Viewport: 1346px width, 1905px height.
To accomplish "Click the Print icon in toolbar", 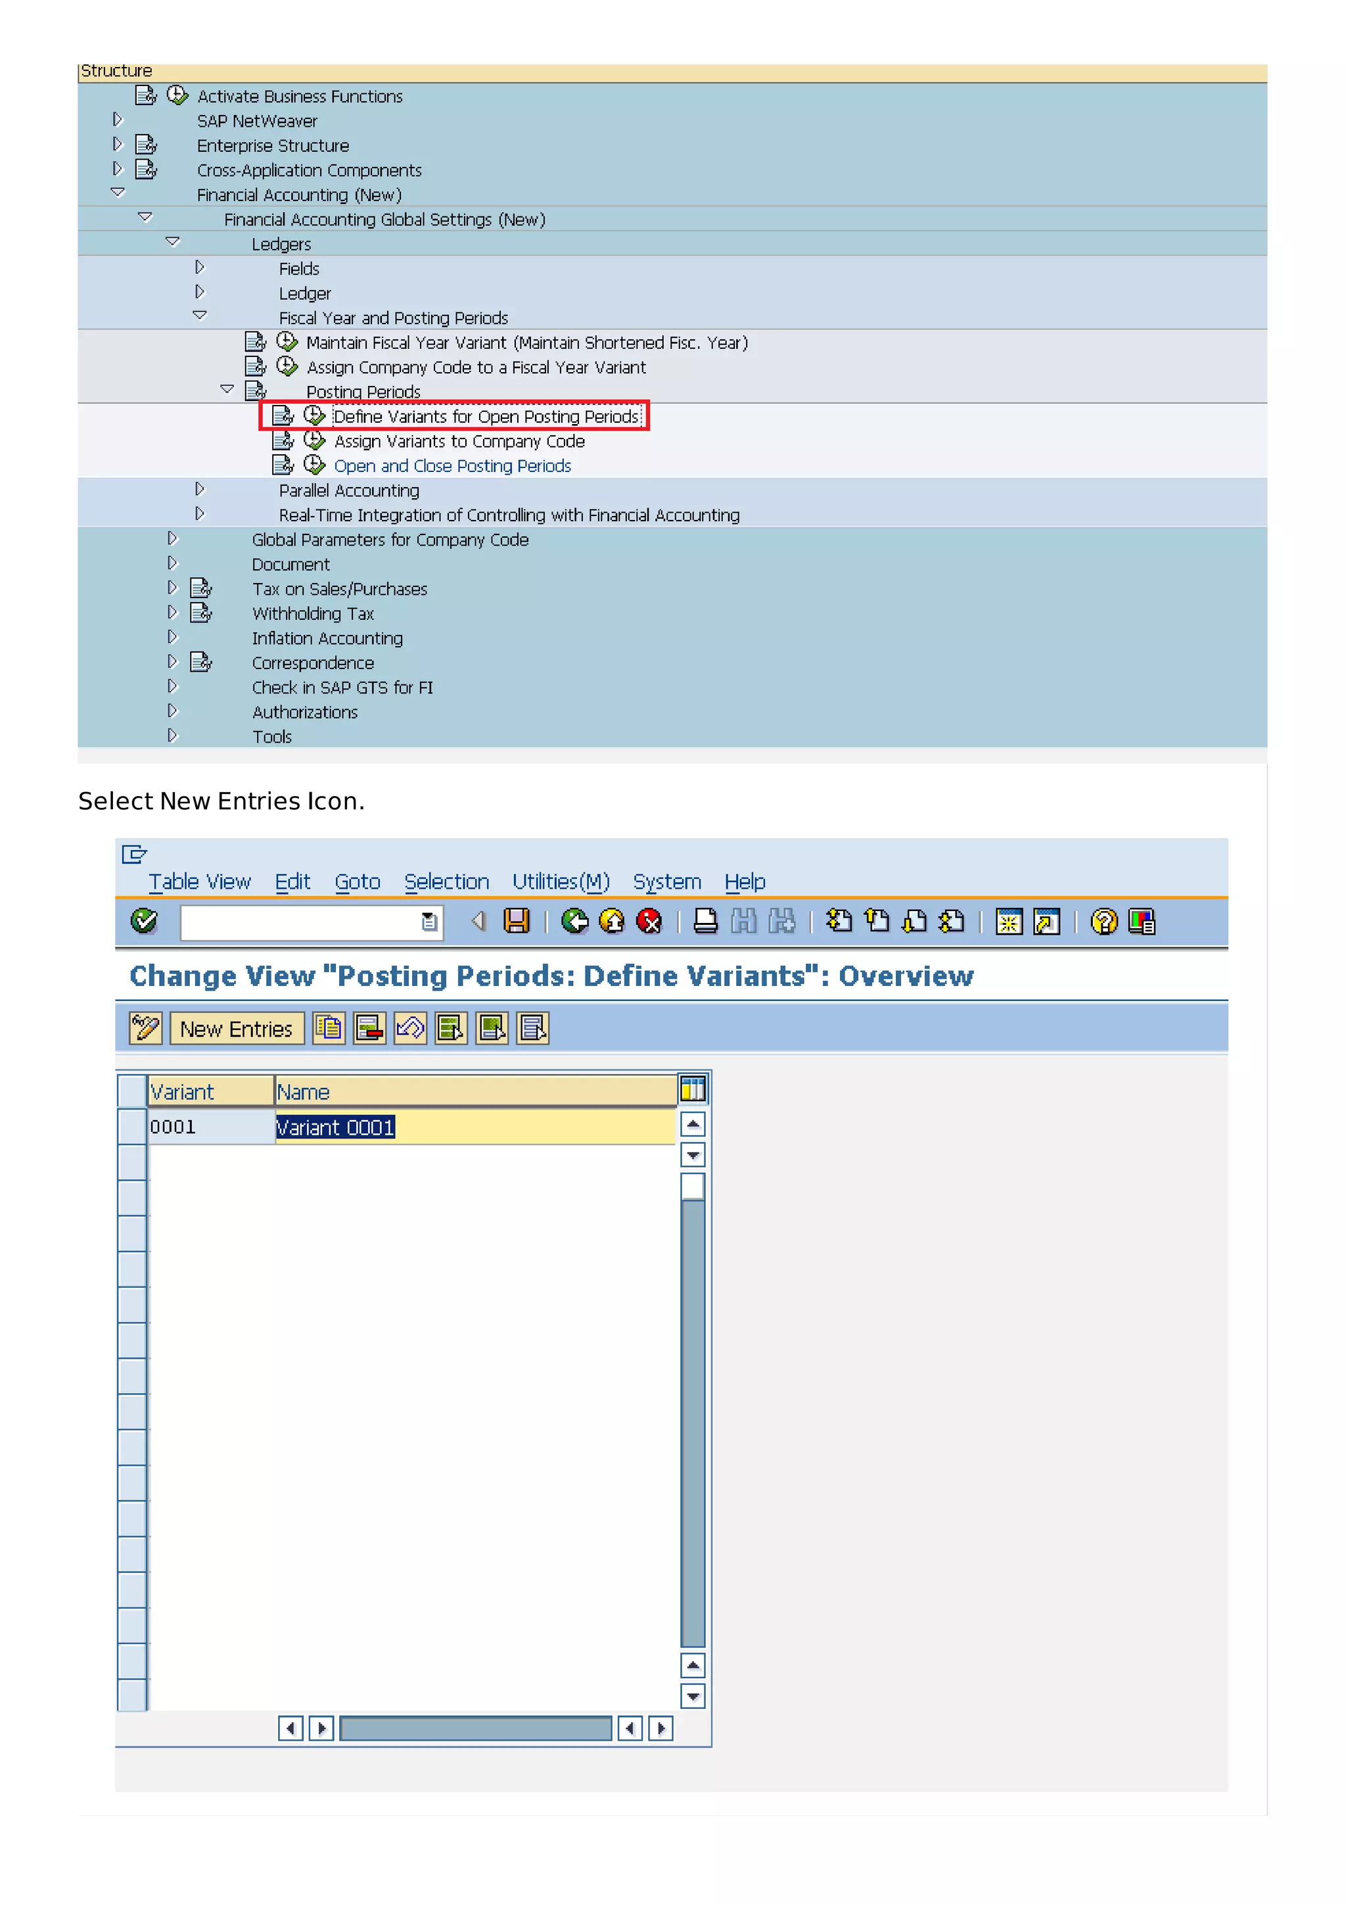I will click(x=705, y=921).
